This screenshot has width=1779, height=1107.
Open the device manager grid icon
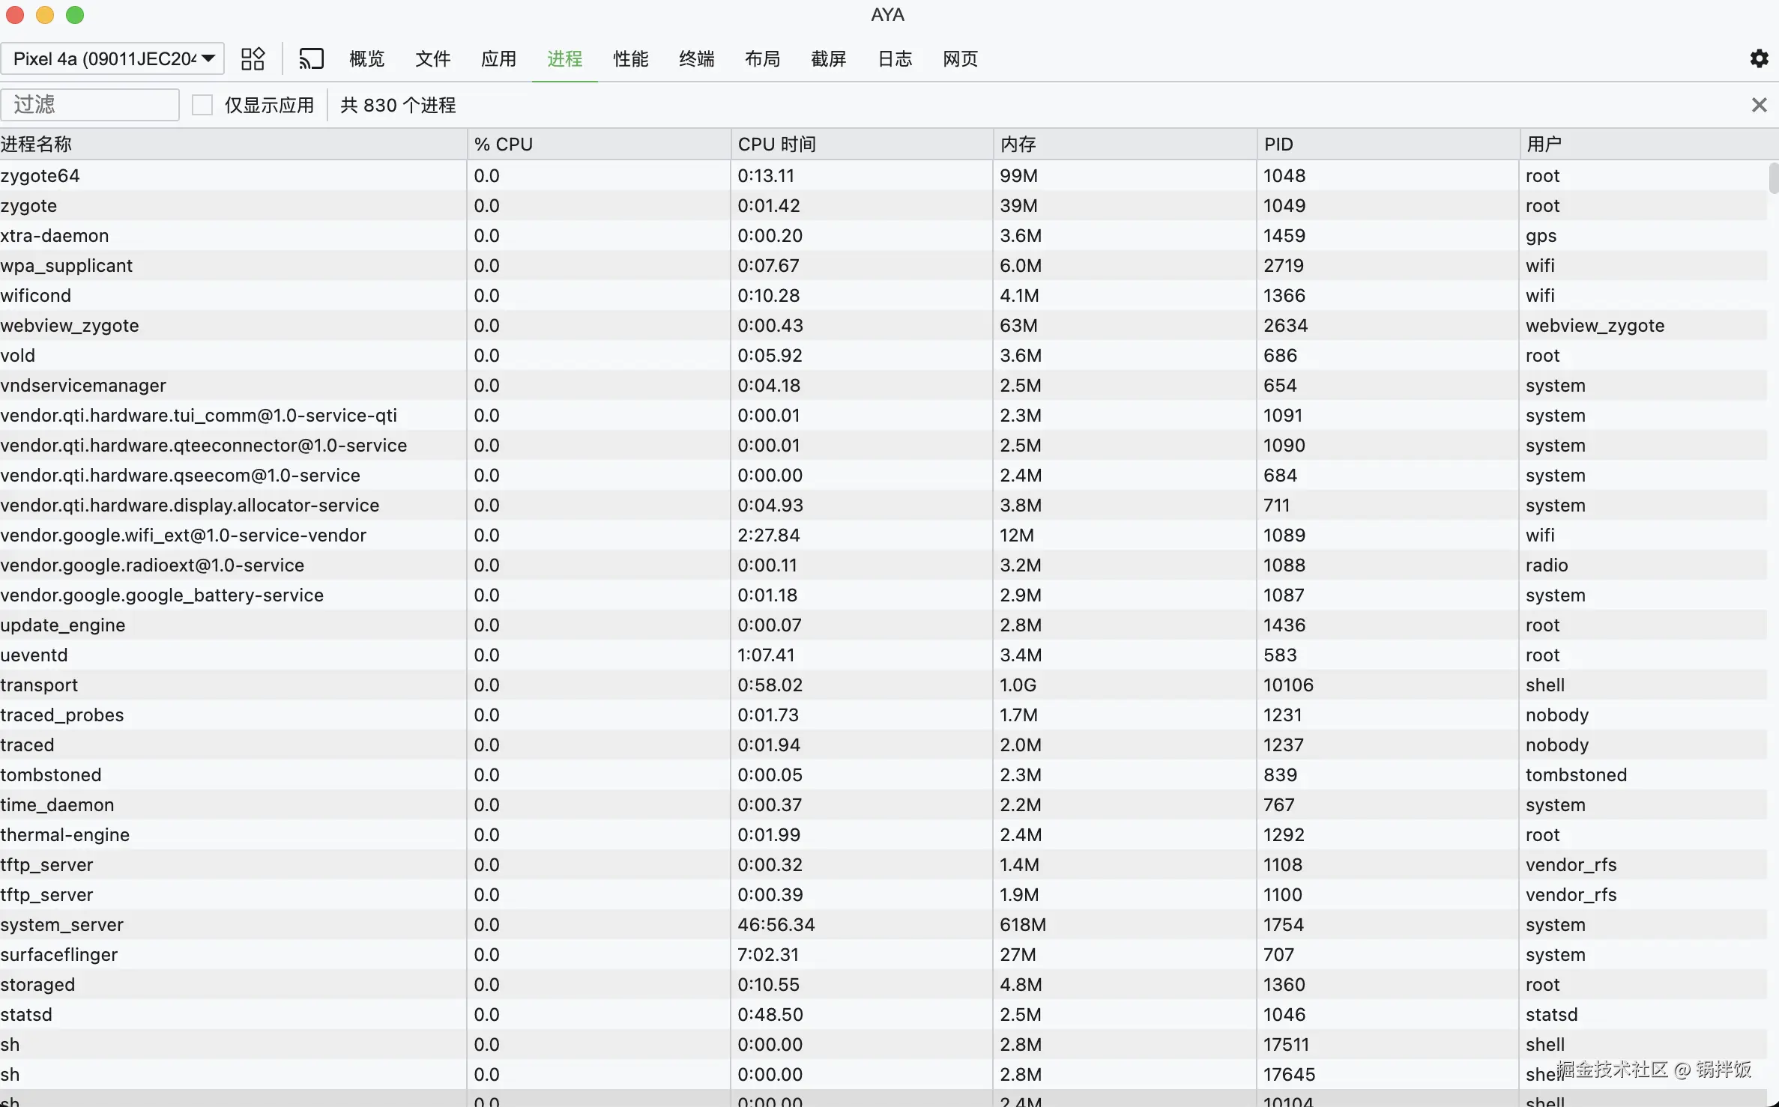click(253, 58)
